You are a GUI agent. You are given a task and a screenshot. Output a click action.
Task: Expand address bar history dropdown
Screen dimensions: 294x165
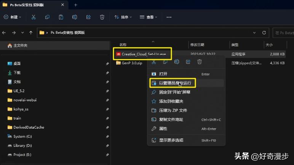pyautogui.click(x=254, y=33)
